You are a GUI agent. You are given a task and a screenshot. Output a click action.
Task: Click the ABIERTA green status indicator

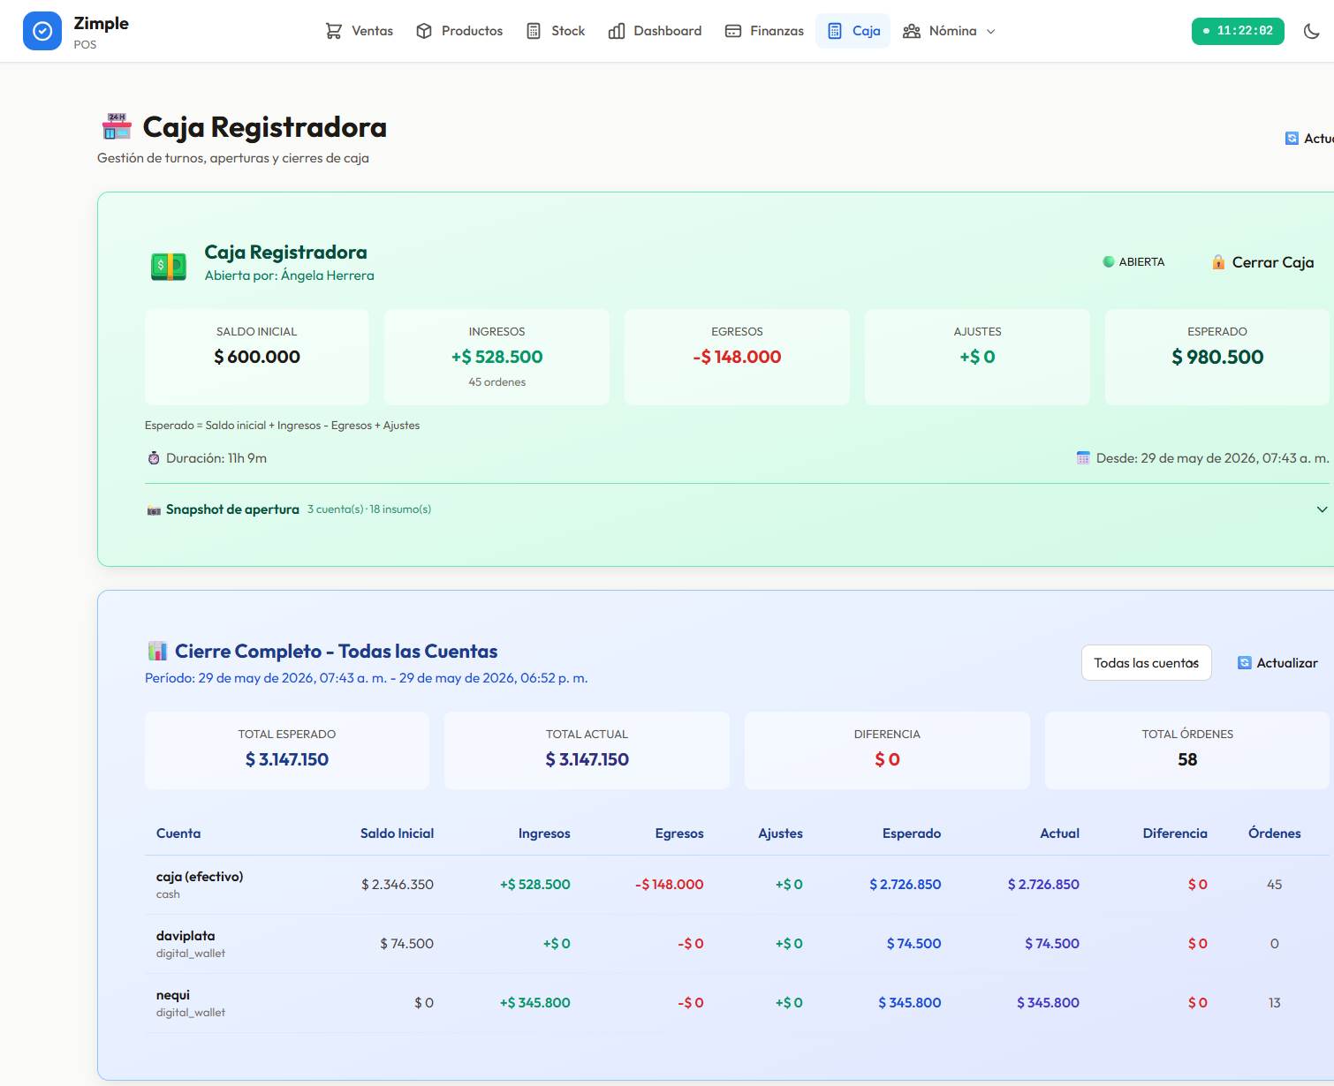[1108, 262]
